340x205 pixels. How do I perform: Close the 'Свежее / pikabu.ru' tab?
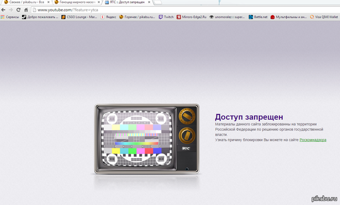click(x=48, y=2)
